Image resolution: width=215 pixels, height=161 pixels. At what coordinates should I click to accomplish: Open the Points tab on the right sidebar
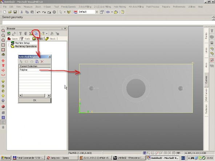click(x=206, y=36)
